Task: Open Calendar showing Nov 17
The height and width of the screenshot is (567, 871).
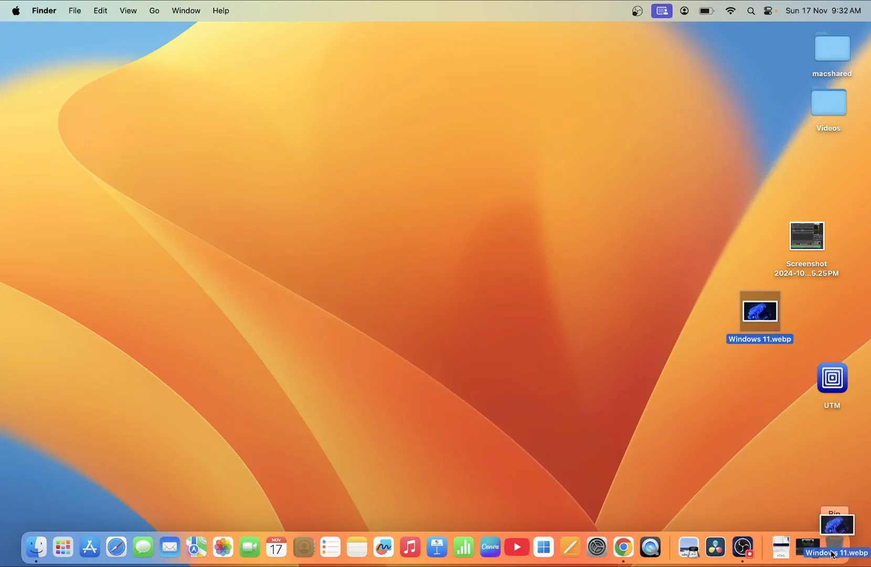Action: point(277,548)
